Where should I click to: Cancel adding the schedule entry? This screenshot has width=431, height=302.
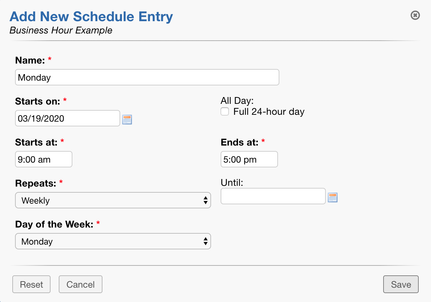(x=80, y=284)
